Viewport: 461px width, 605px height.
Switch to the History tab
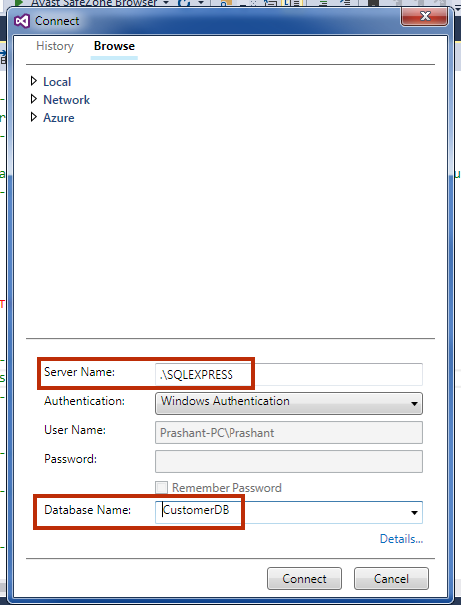(55, 46)
